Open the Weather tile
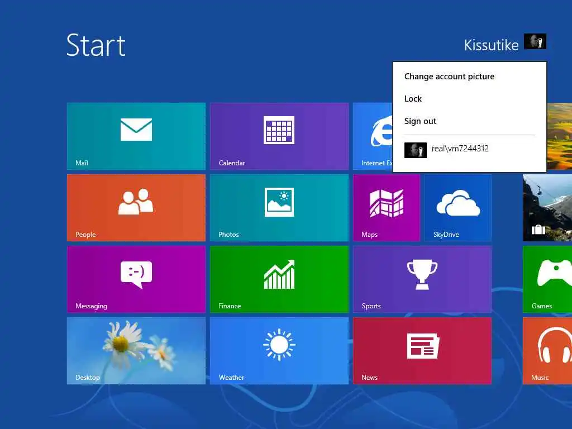Viewport: 572px width, 429px height. (x=279, y=351)
